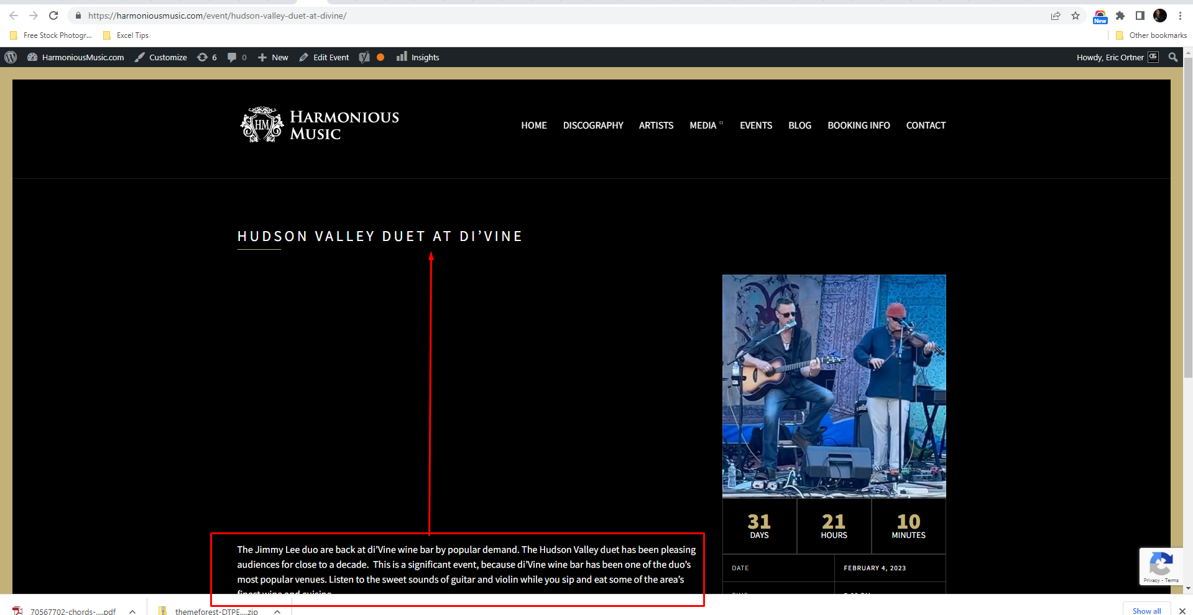Open BOOKING INFO menu item
The width and height of the screenshot is (1193, 615).
click(x=859, y=125)
